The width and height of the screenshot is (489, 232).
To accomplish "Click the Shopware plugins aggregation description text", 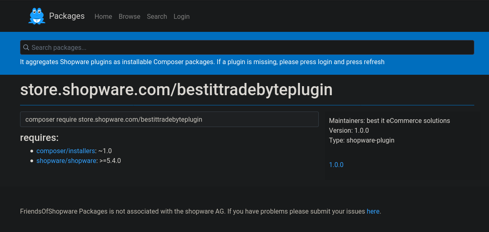I will 203,62.
